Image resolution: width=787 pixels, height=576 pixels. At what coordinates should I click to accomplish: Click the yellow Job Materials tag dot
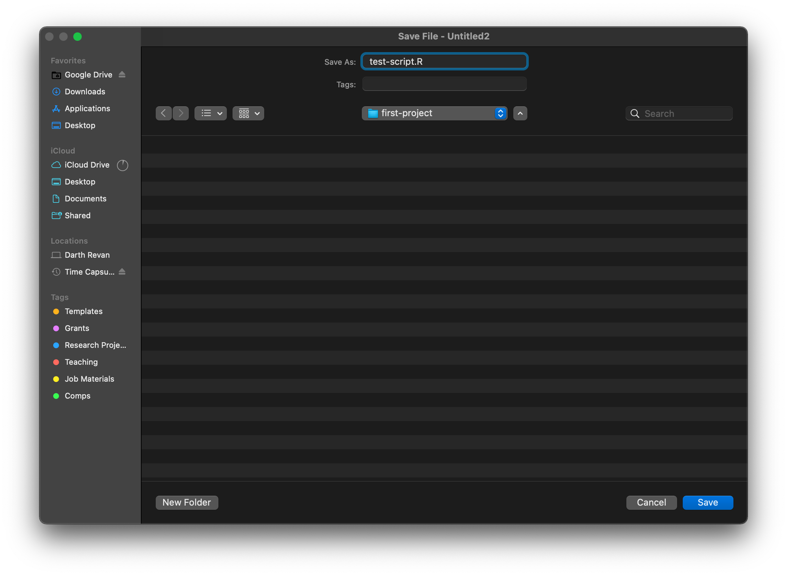point(56,379)
